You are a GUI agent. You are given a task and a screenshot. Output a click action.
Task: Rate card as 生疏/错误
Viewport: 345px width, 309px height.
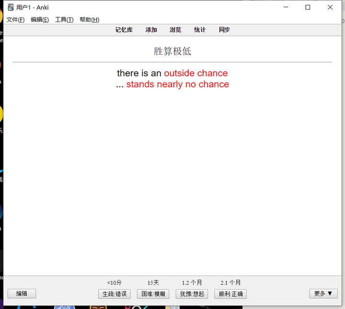115,294
